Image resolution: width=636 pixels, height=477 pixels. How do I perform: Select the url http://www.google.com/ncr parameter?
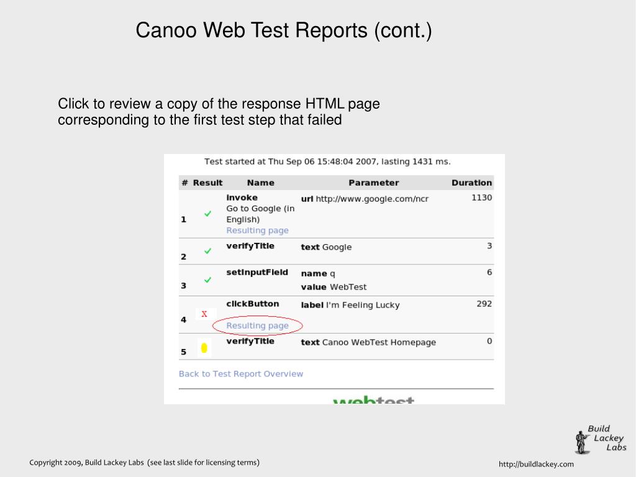coord(365,199)
